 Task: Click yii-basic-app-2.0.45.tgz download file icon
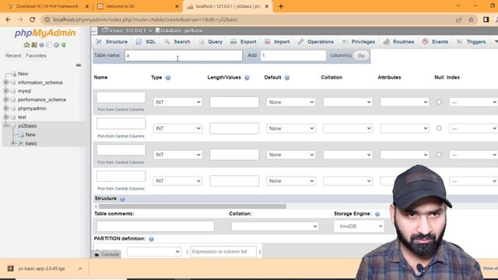(10, 268)
